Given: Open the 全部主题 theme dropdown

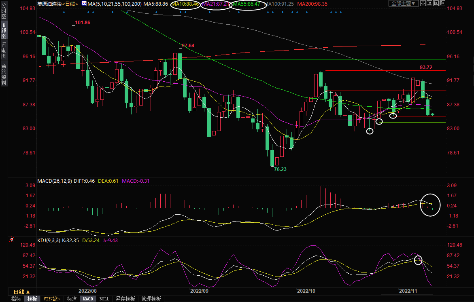Looking at the screenshot, I should (x=403, y=3).
